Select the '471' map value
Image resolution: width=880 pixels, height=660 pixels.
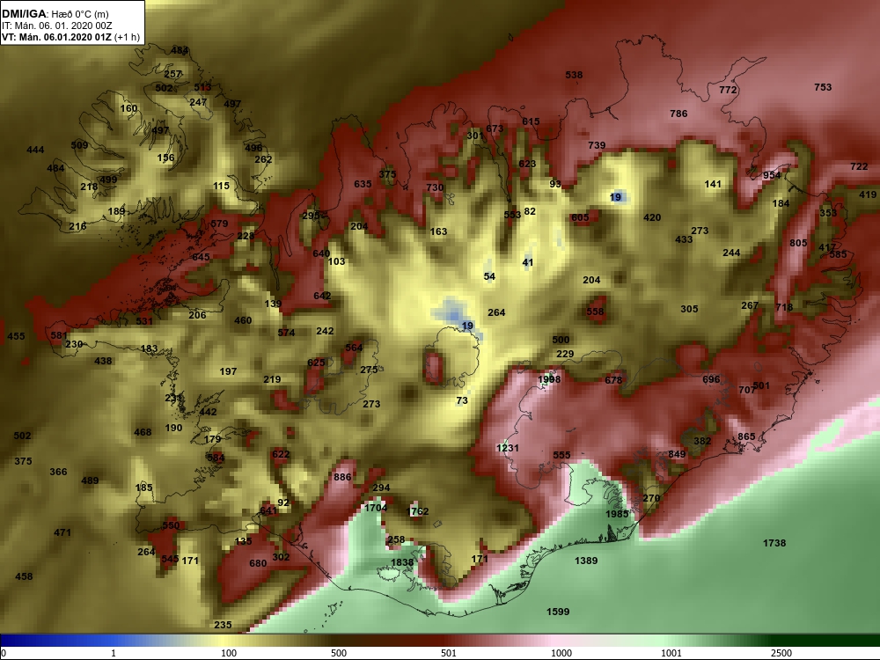(62, 532)
